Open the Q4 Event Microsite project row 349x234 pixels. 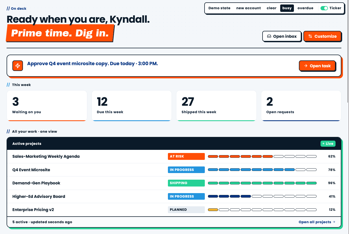pos(174,170)
